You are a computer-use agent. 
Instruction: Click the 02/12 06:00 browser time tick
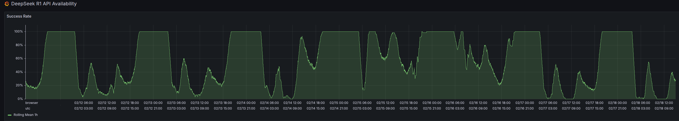84,103
